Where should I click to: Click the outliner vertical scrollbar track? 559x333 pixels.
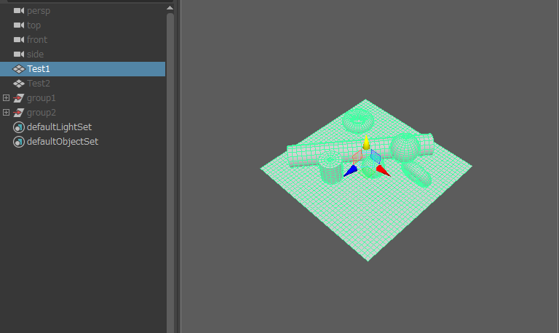coord(170,173)
